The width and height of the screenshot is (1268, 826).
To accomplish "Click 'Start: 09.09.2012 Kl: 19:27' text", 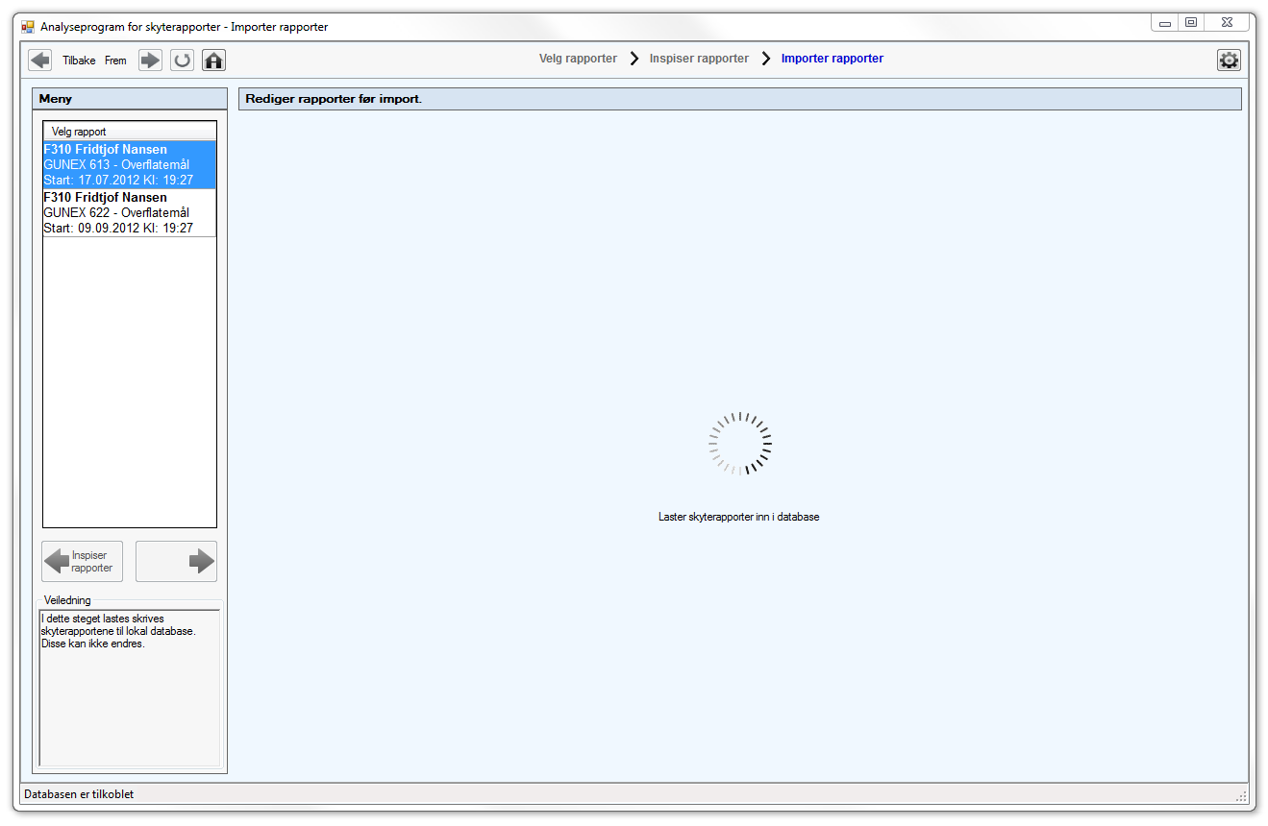I will pyautogui.click(x=118, y=228).
